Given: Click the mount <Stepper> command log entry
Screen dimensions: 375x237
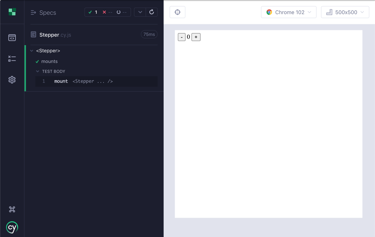Looking at the screenshot, I should coord(83,81).
